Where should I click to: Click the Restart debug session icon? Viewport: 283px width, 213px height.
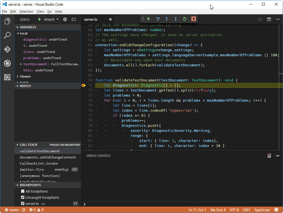185,19
